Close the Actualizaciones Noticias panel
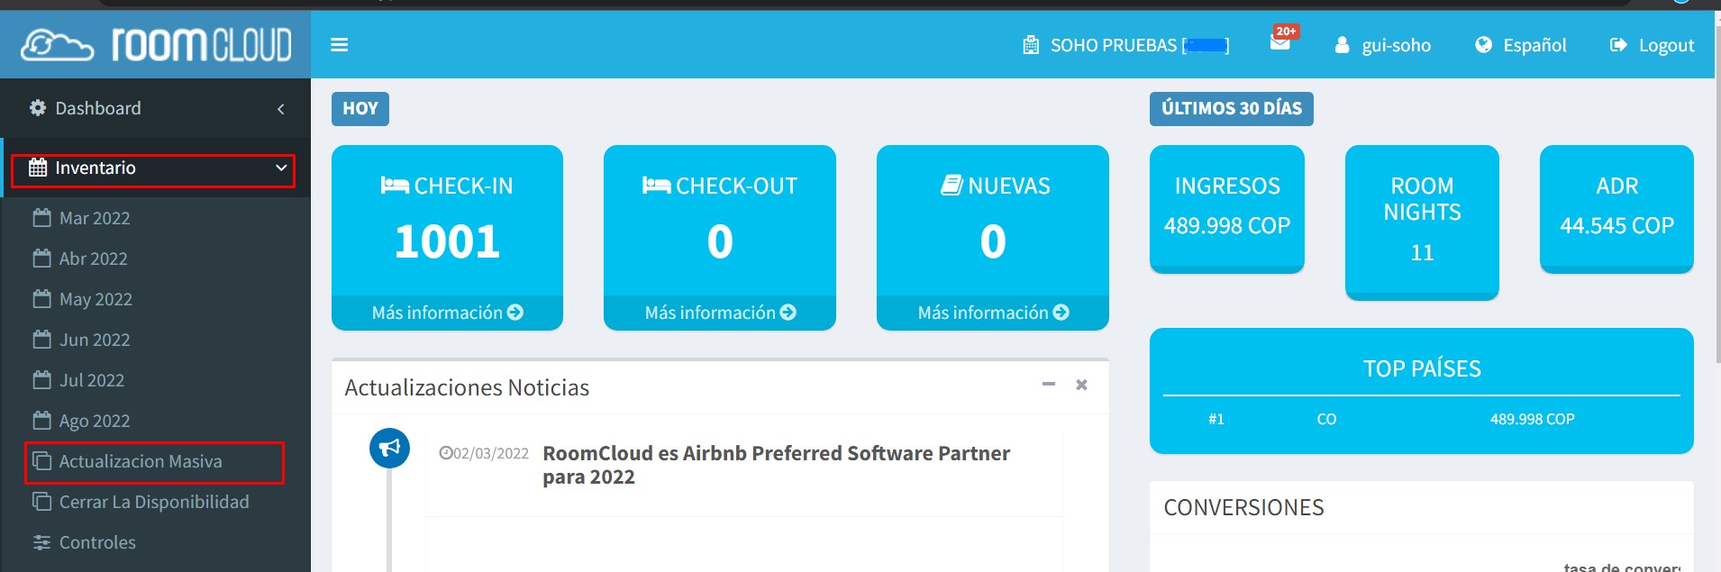Image resolution: width=1721 pixels, height=572 pixels. coord(1081,385)
